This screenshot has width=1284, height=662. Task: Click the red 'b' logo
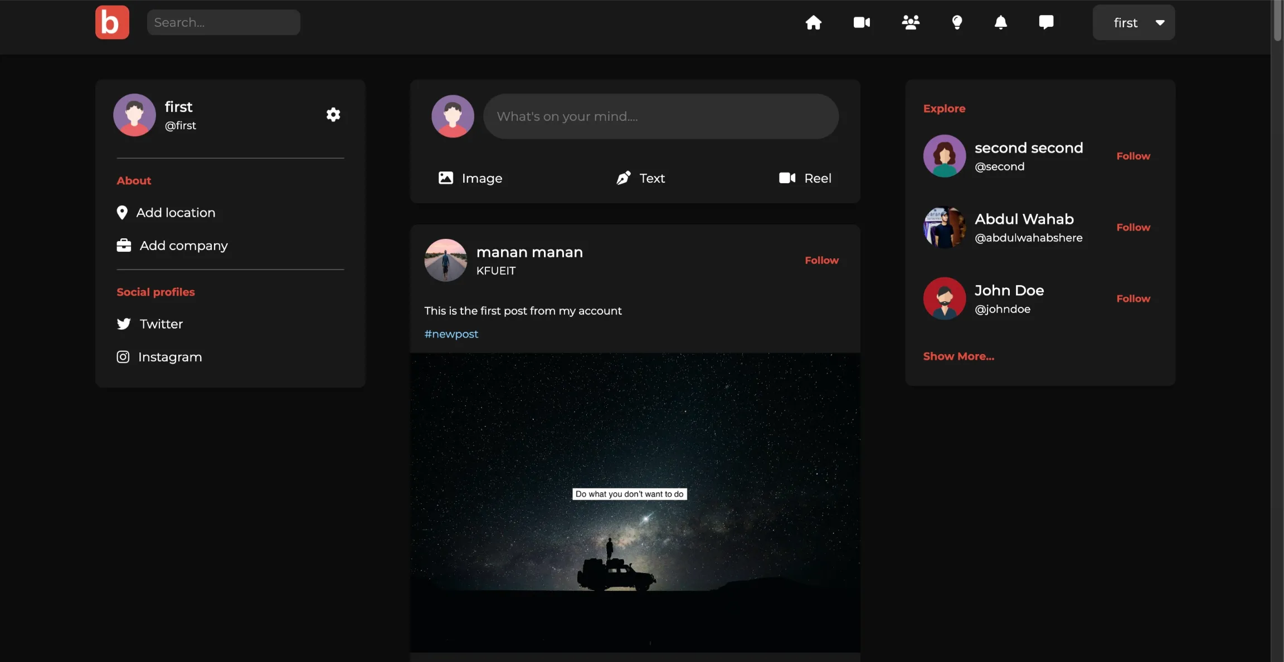click(x=112, y=22)
